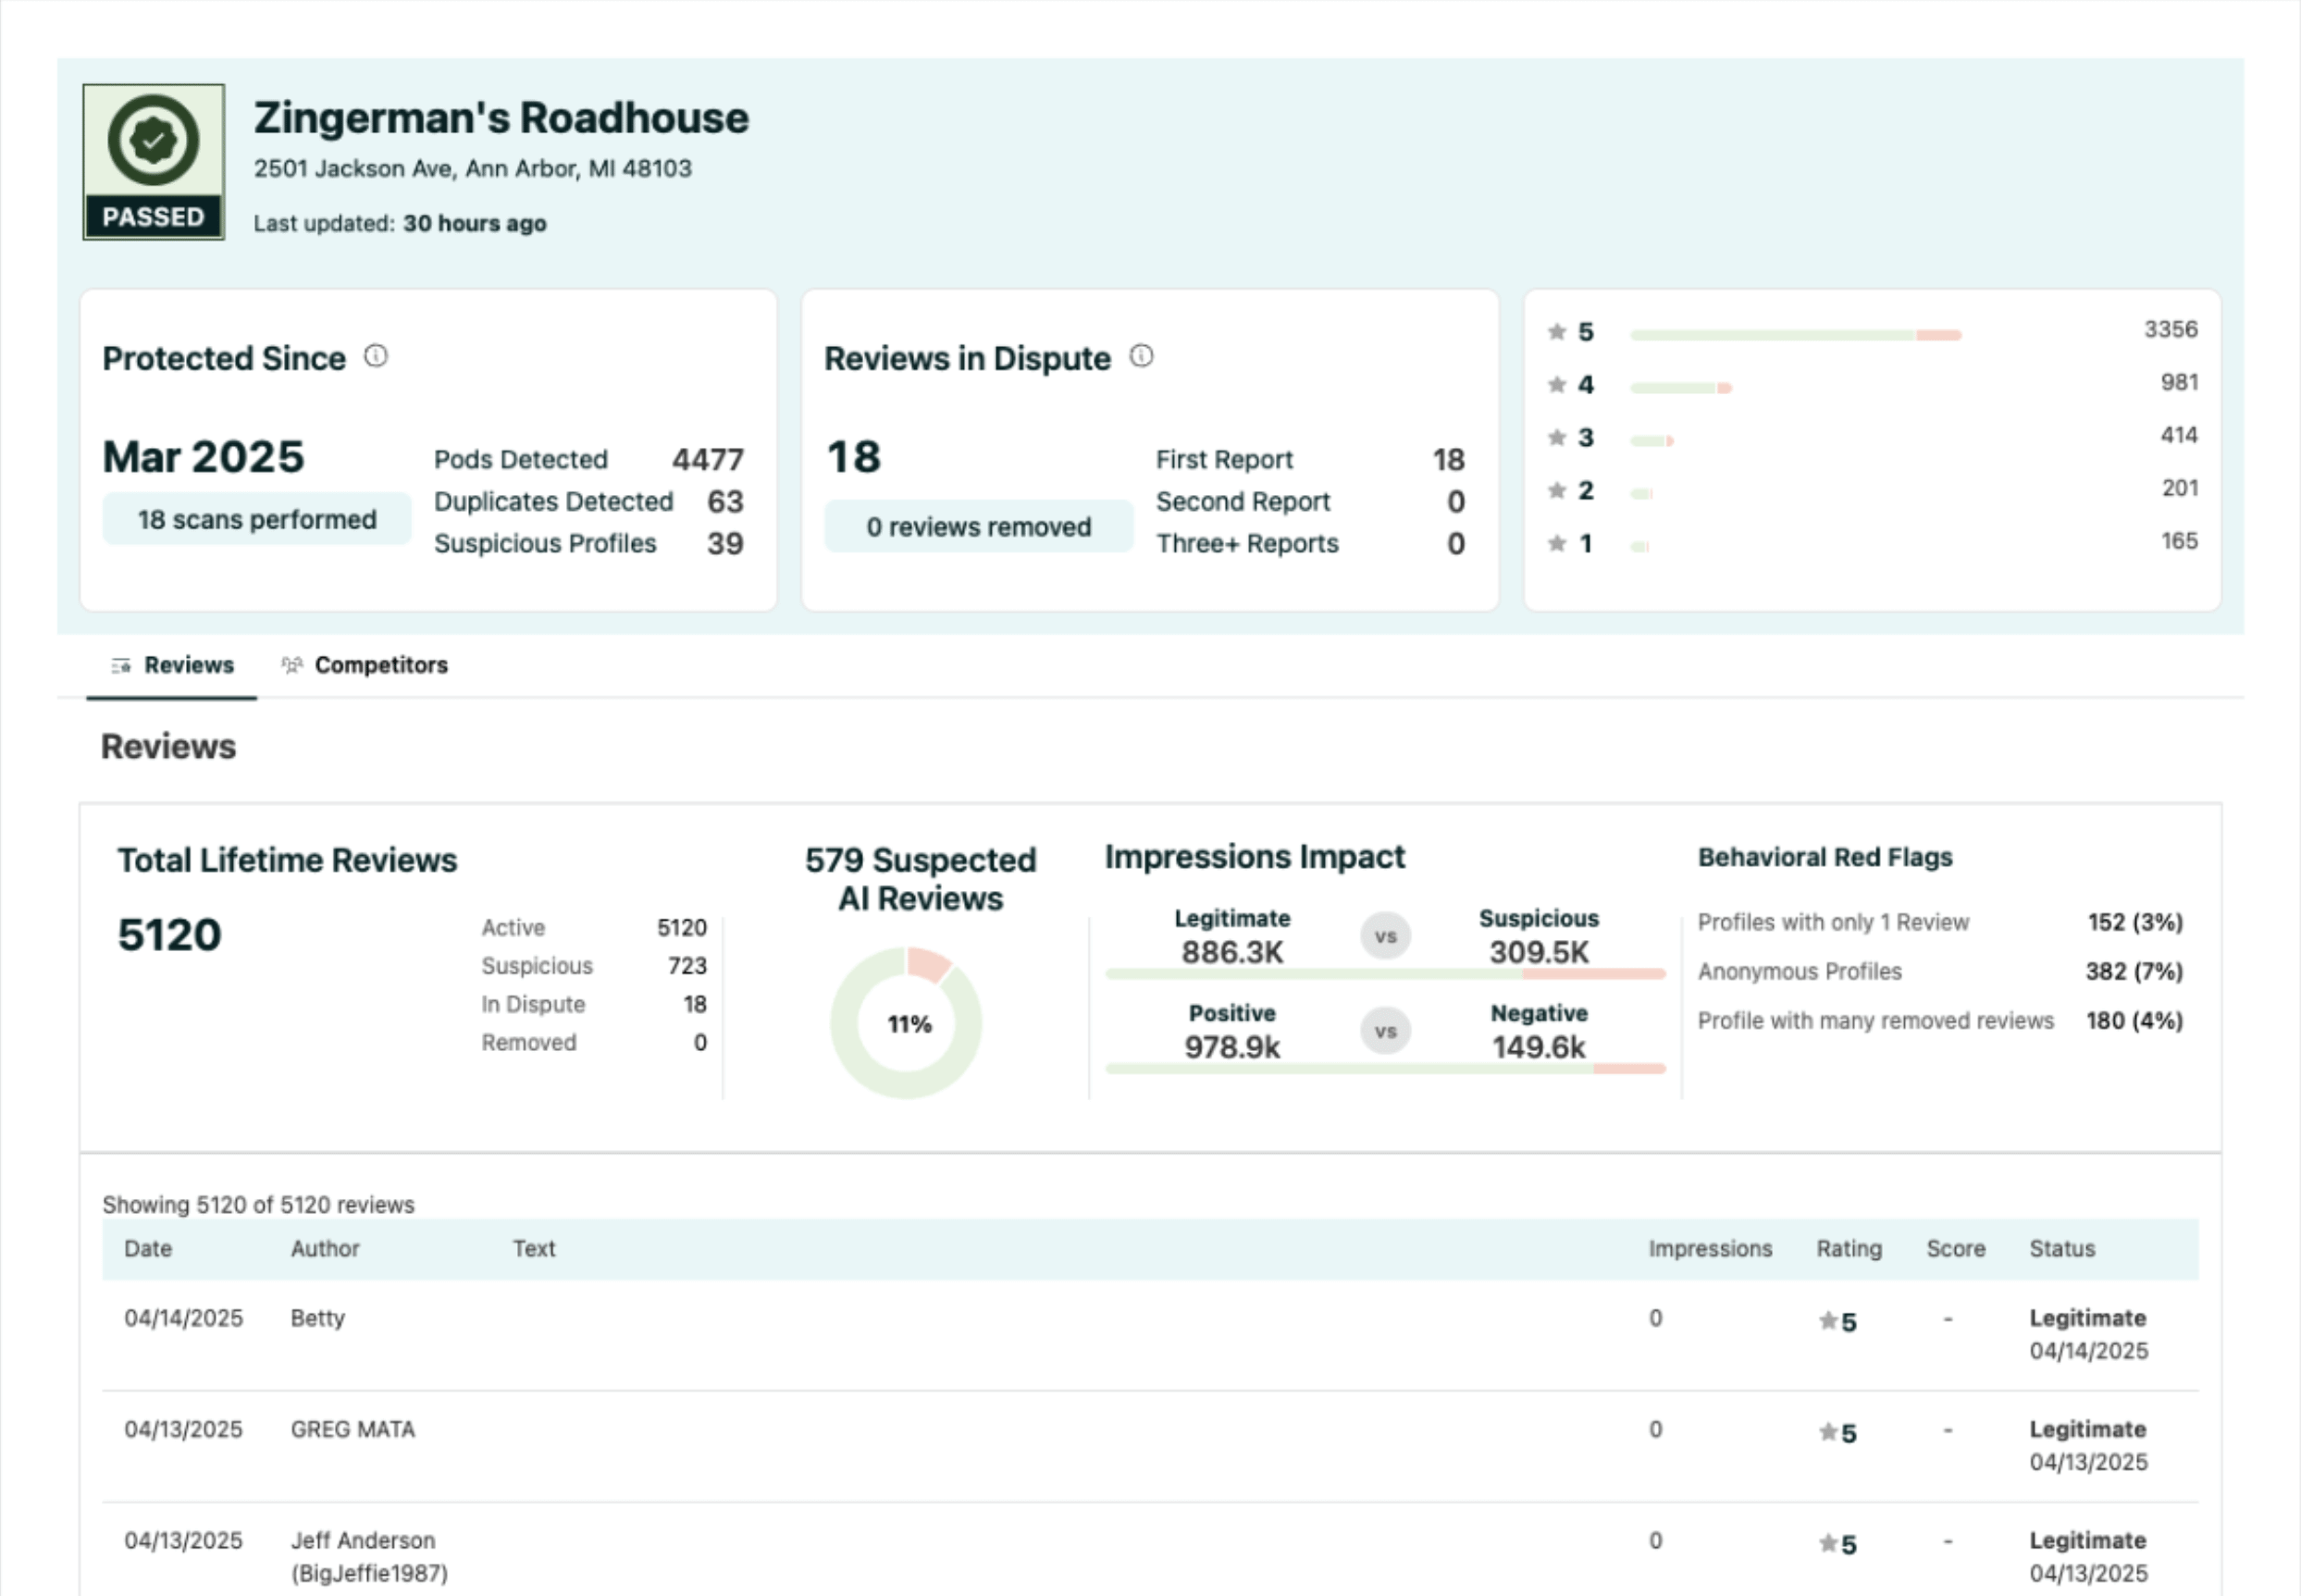Viewport: 2301px width, 1596px height.
Task: Click the Status column header
Action: tap(2062, 1249)
